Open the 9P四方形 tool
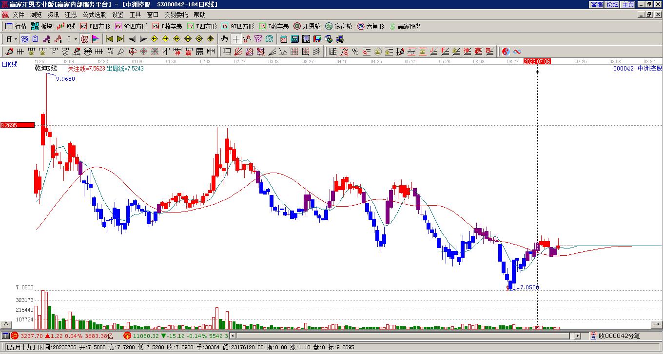663x354 pixels. pyautogui.click(x=132, y=26)
